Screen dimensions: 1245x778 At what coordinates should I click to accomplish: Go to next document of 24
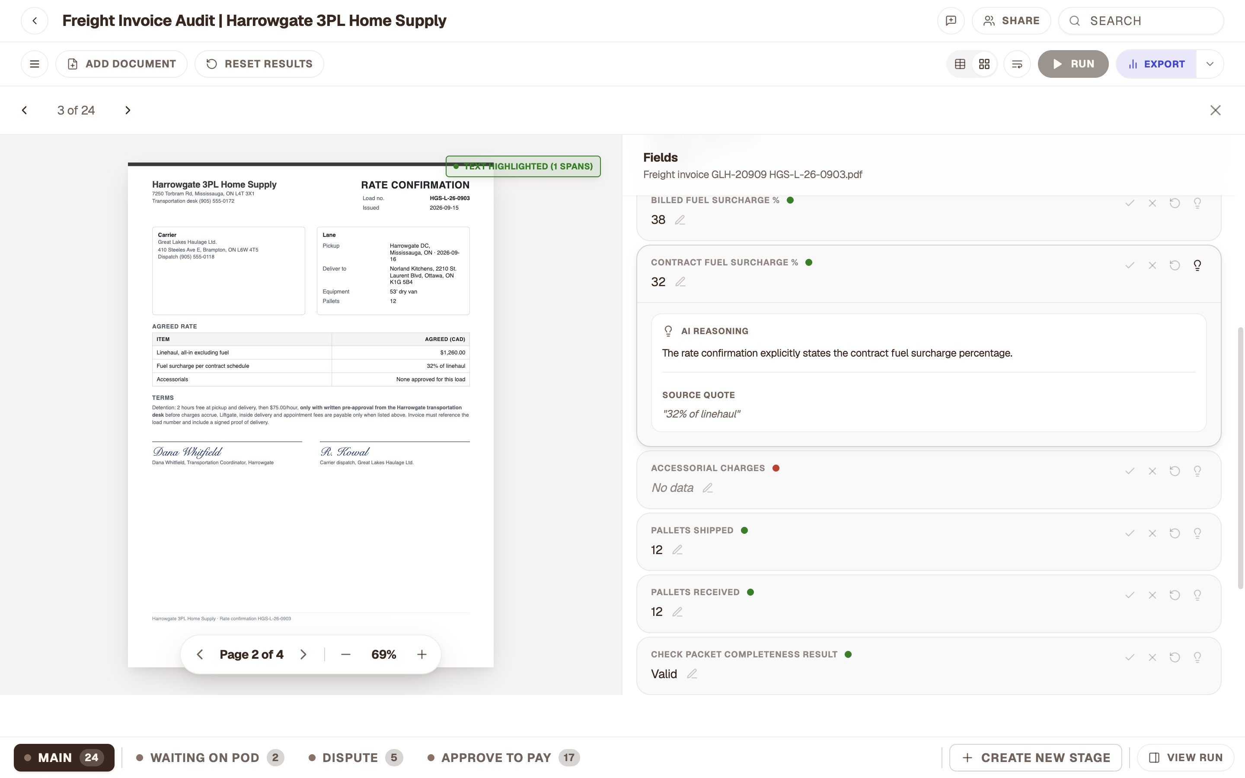tap(128, 110)
